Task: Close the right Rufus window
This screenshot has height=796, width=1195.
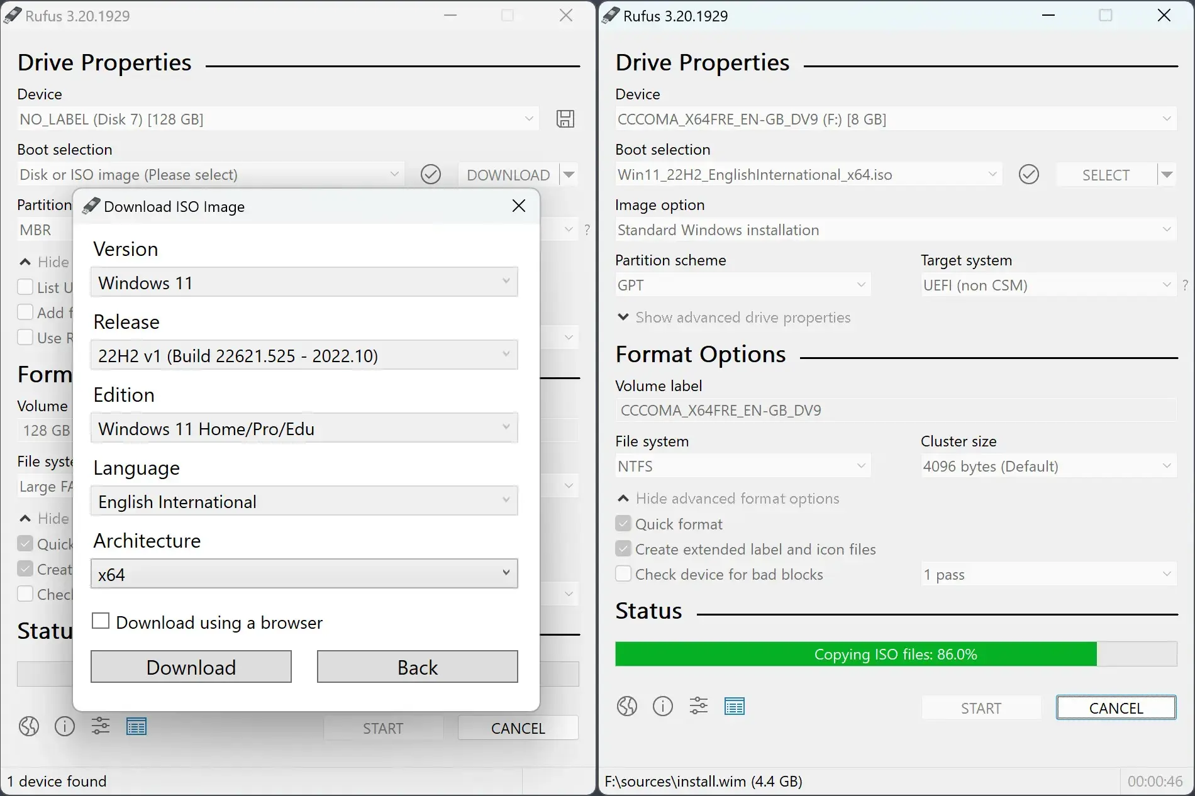Action: pos(1164,15)
